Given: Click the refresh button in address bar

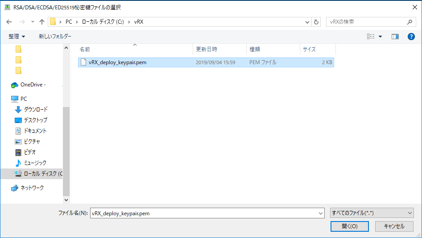Looking at the screenshot, I should 317,22.
